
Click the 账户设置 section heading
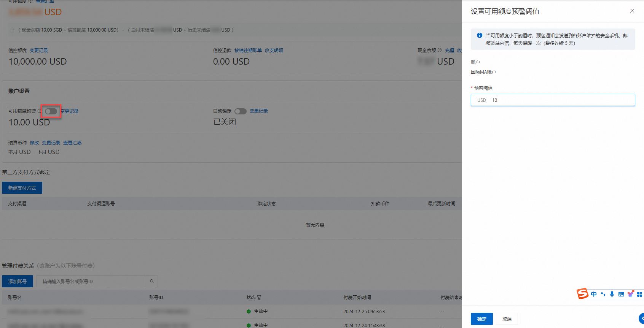click(19, 91)
